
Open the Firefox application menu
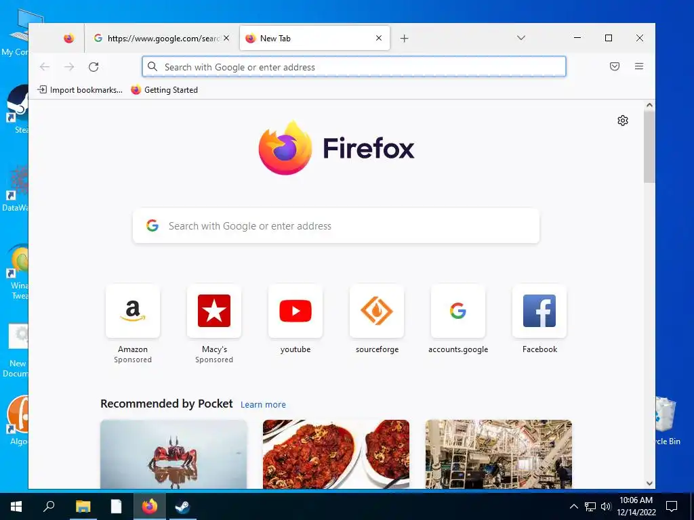point(638,67)
